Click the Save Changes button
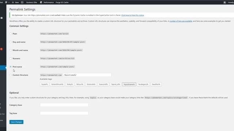The width and height of the screenshot is (234, 131). (16, 122)
